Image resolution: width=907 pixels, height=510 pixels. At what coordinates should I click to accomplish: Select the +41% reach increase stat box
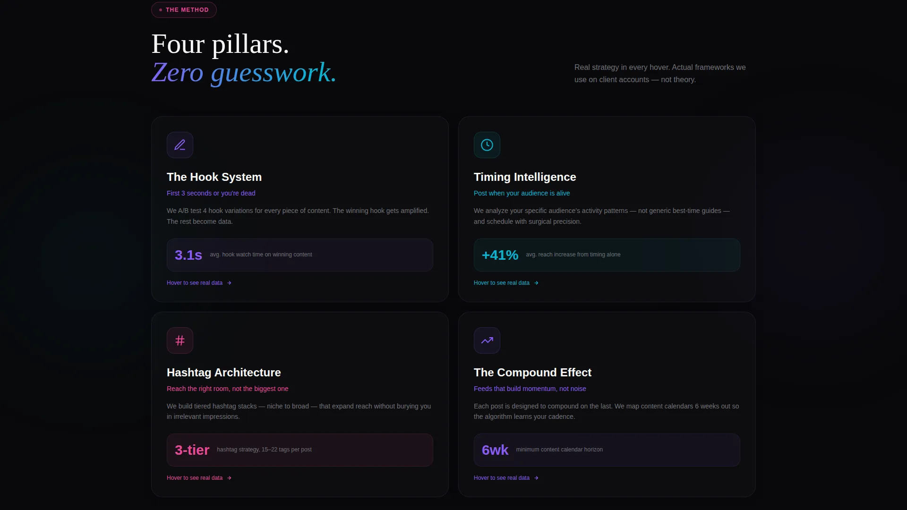[607, 255]
